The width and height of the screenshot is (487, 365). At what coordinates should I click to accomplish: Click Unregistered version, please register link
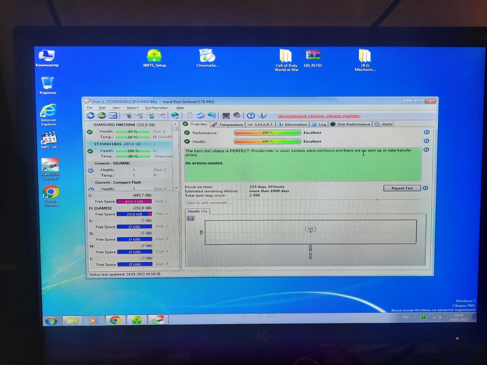coord(319,116)
